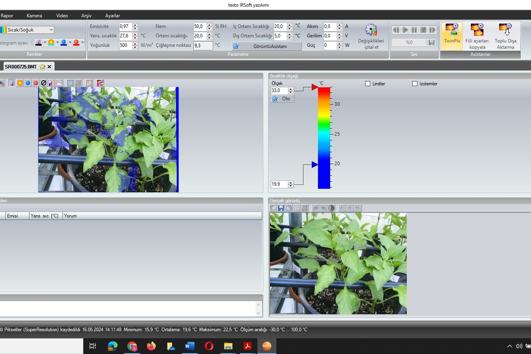This screenshot has width=531, height=354.
Task: Expand the orange sun color dropdown arrow
Action: (57, 43)
